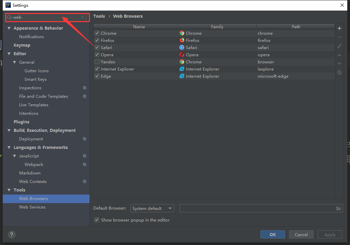Open the Default Browser dropdown
Viewport: 350px width, 245px height.
point(152,209)
